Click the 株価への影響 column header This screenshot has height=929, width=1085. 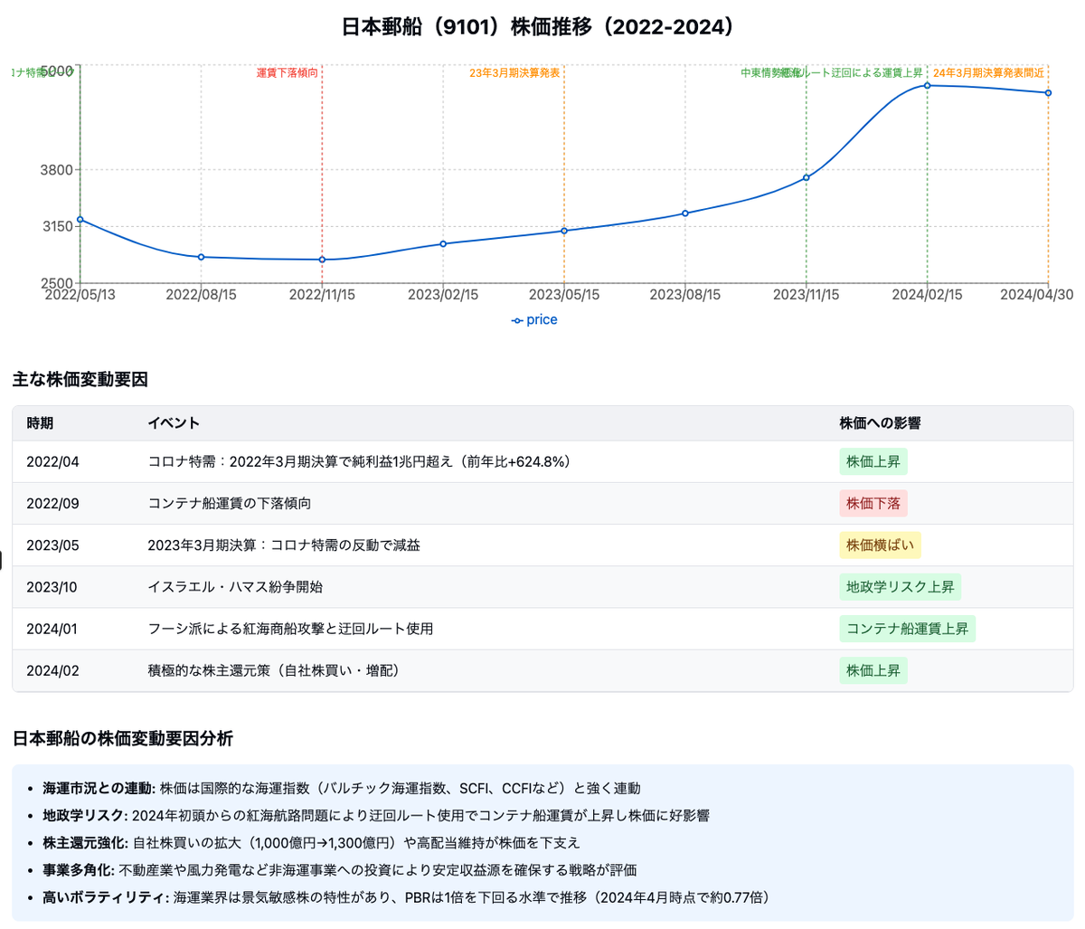880,423
